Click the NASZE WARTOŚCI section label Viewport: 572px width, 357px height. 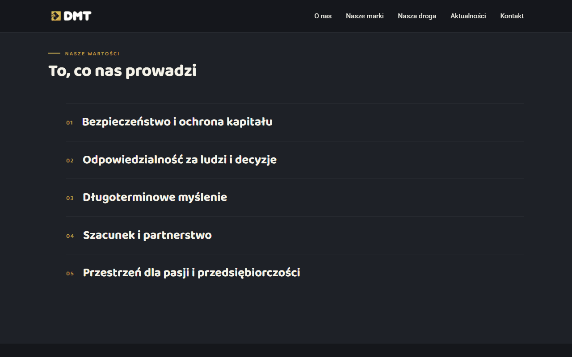93,54
